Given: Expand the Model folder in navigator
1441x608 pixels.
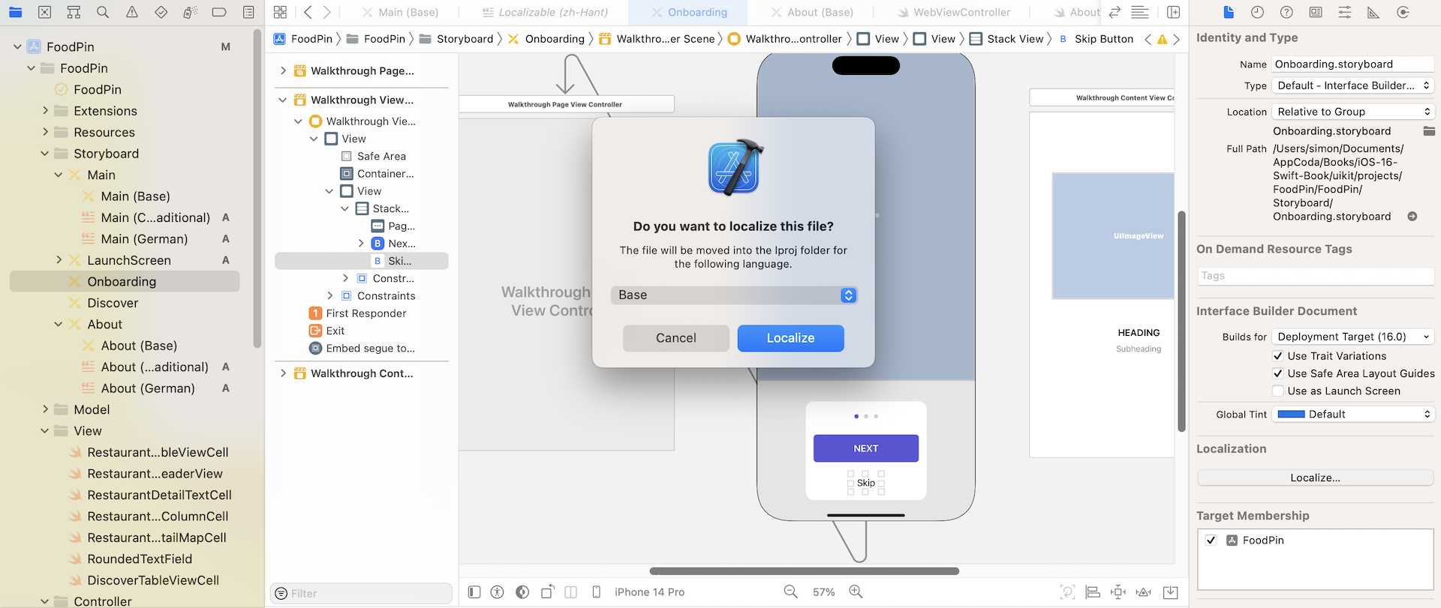Looking at the screenshot, I should point(45,409).
